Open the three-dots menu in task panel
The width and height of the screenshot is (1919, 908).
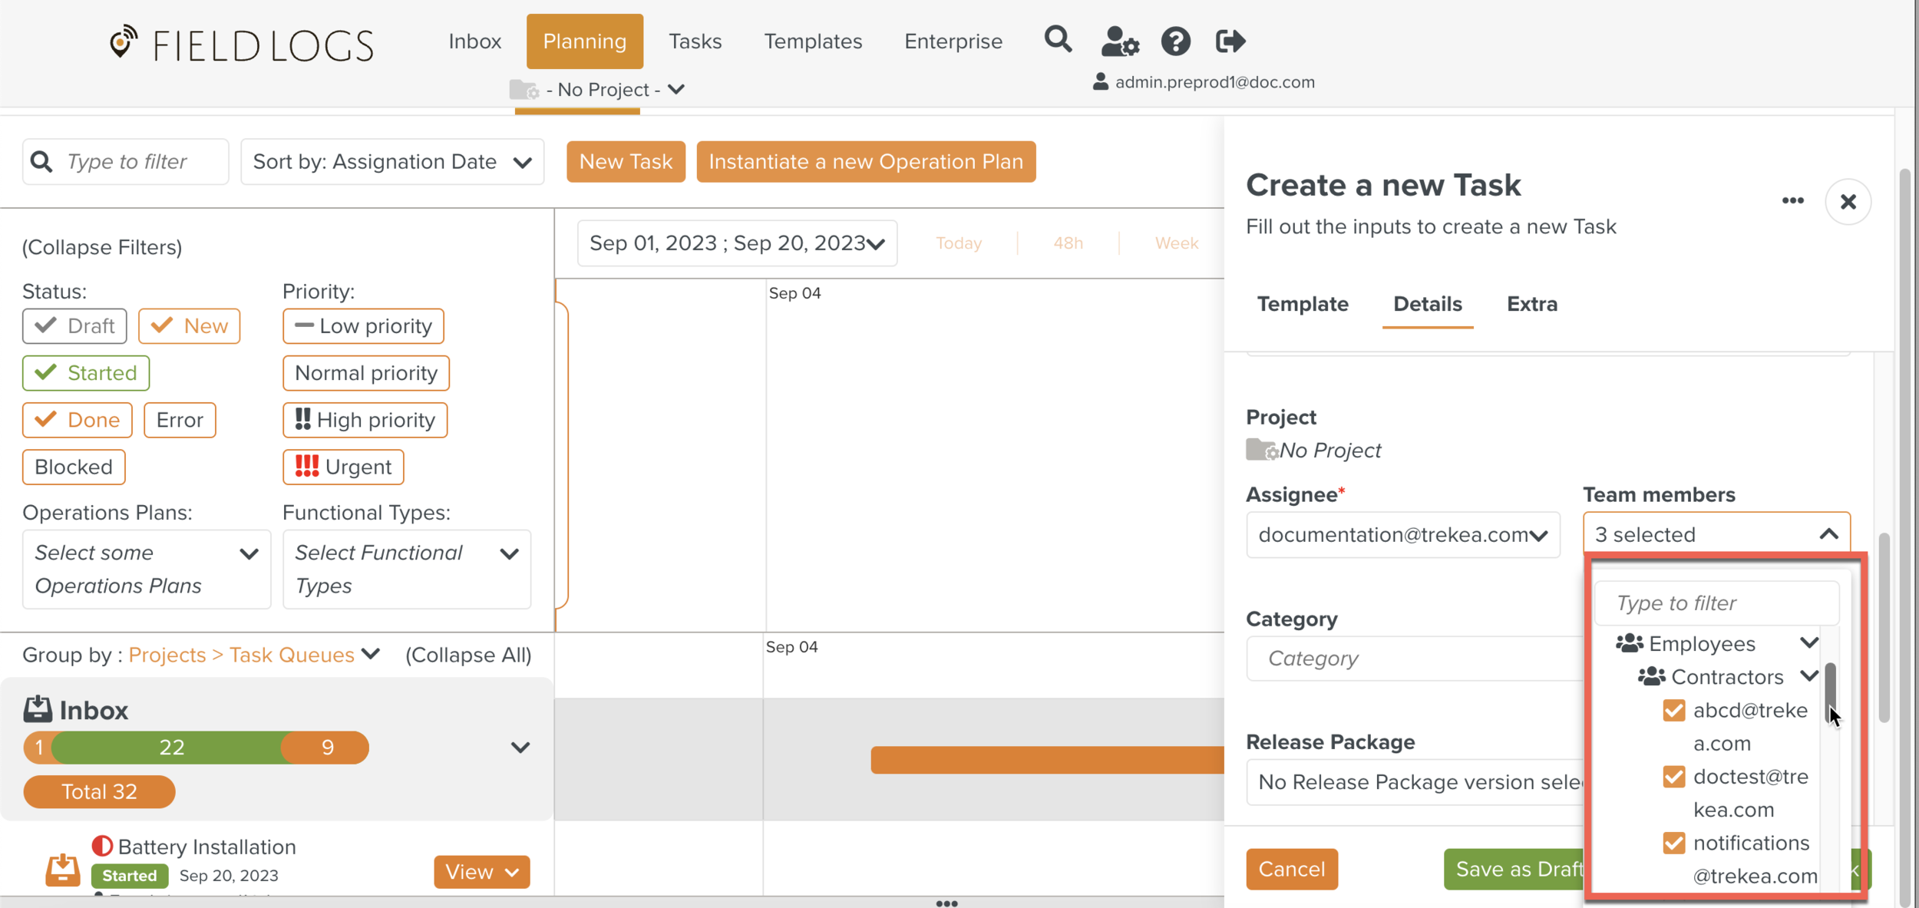(x=1792, y=201)
